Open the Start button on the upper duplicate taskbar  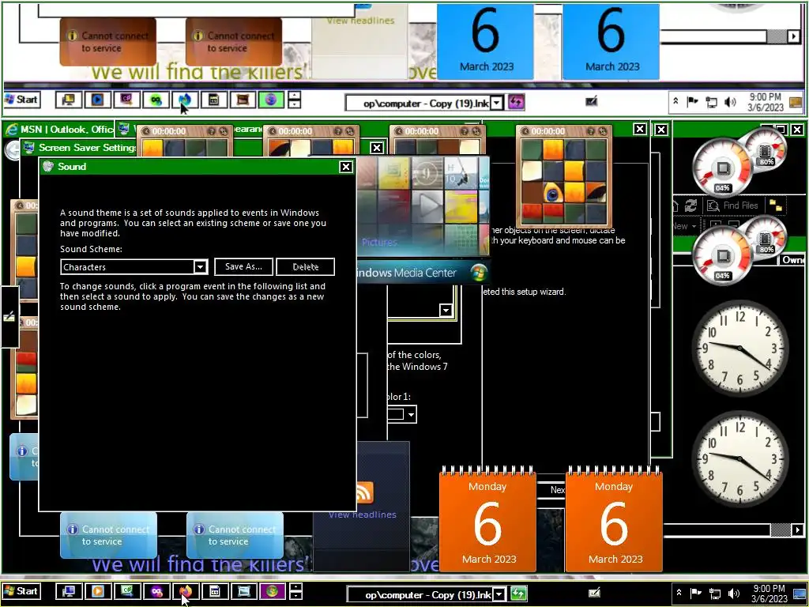coord(21,99)
